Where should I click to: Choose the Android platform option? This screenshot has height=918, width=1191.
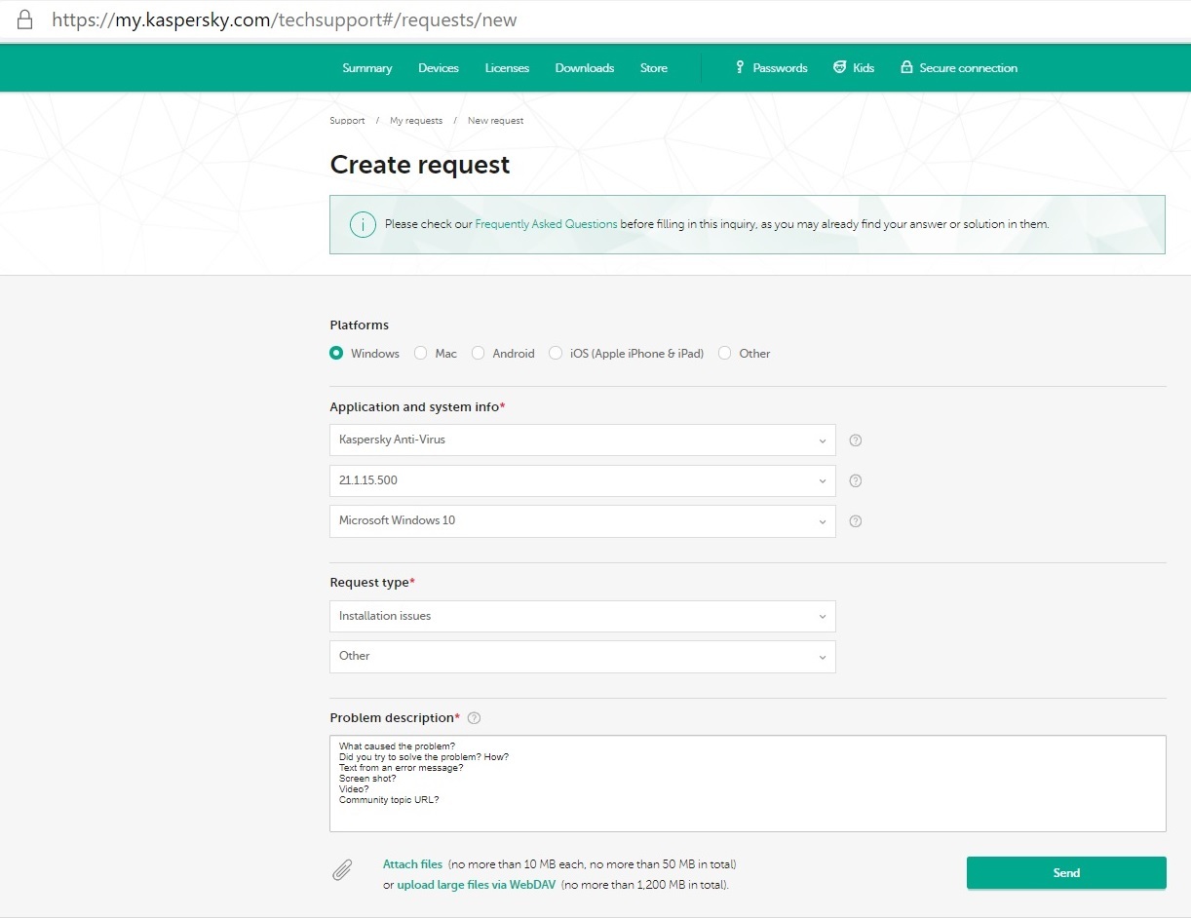[x=479, y=354]
